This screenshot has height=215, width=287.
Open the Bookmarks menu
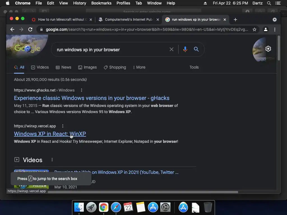[101, 3]
